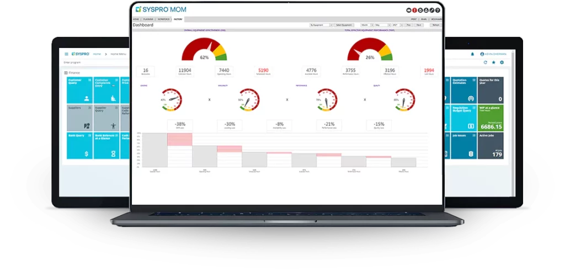Open the Month period dropdown

coord(366,25)
